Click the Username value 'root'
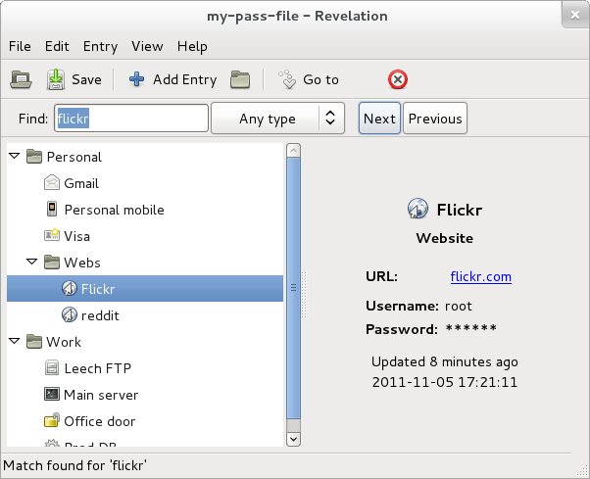590x479 pixels. point(458,306)
